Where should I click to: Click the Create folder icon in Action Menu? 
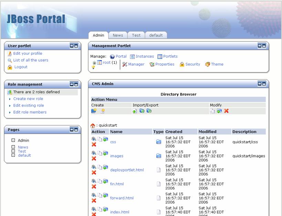tap(94, 111)
